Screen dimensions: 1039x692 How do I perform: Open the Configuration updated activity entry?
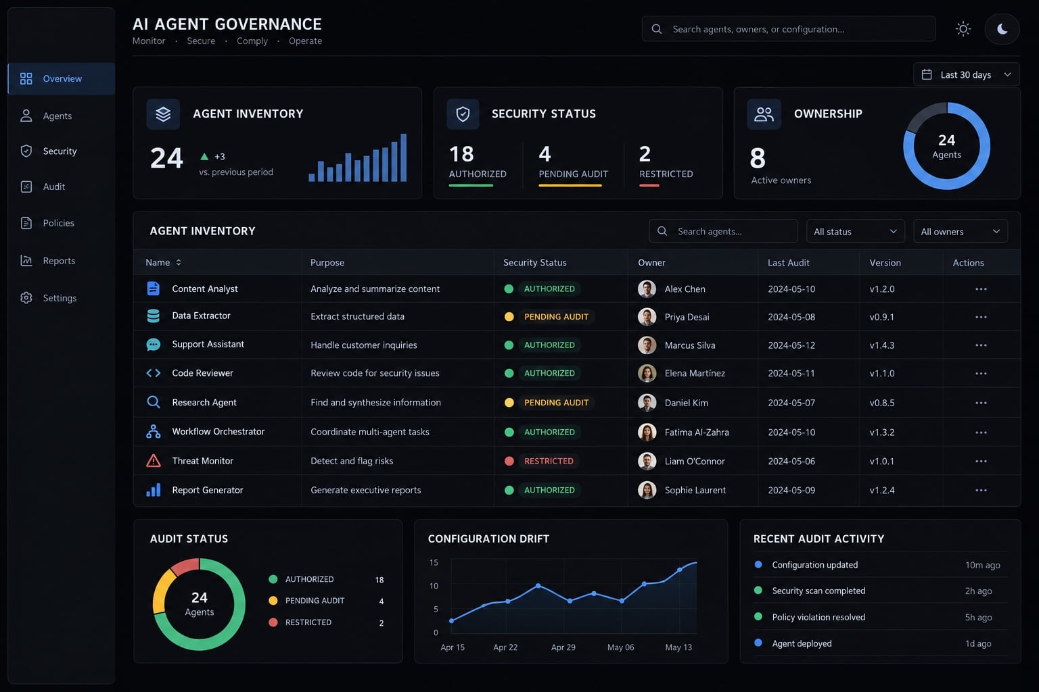881,565
